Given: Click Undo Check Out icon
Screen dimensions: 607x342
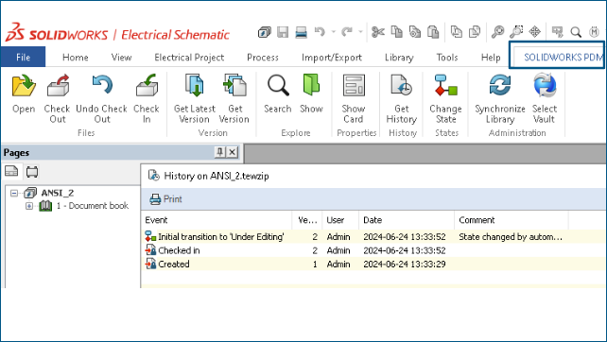Looking at the screenshot, I should click(102, 86).
